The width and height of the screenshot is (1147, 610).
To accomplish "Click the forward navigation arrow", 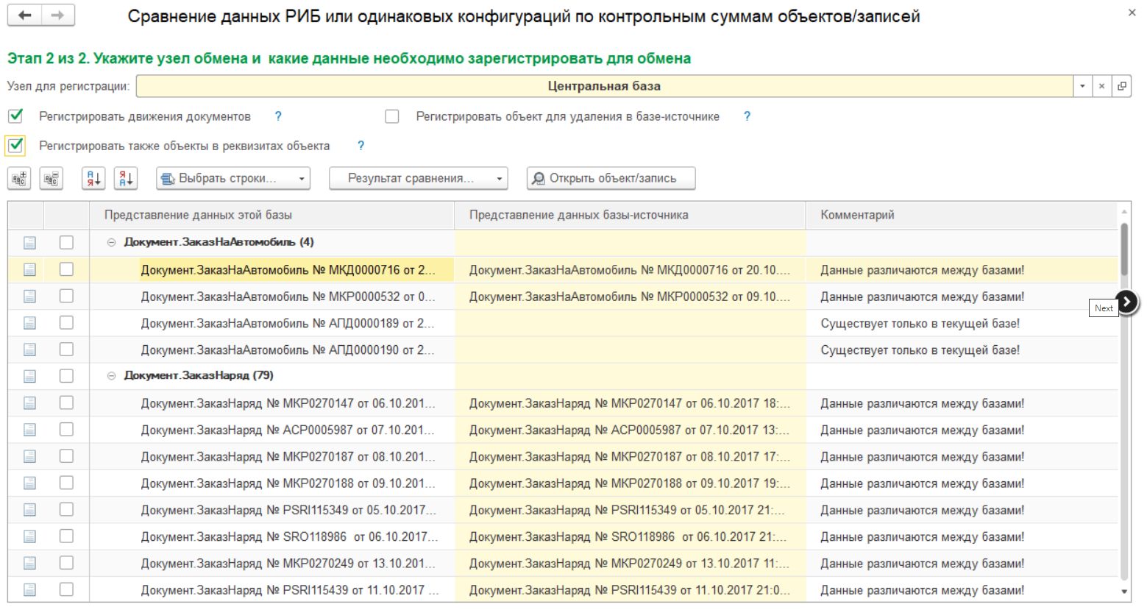I will (58, 15).
